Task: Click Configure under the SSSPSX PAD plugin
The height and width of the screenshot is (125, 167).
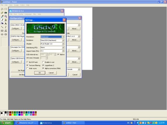Action: (16, 40)
